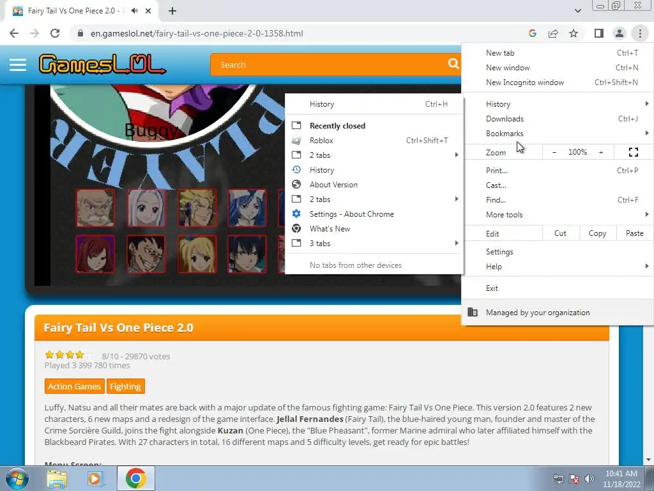Click the forward navigation arrow
The width and height of the screenshot is (654, 491).
34,33
